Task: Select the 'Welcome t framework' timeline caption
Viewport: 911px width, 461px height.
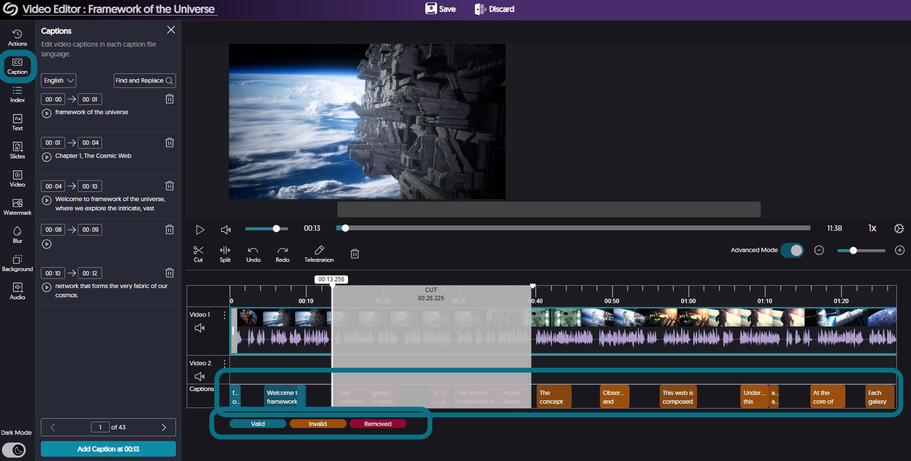Action: (x=284, y=397)
